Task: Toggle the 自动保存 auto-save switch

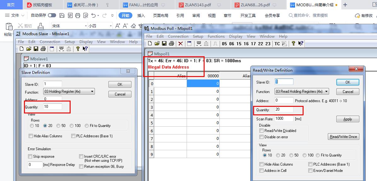Action: (52, 15)
